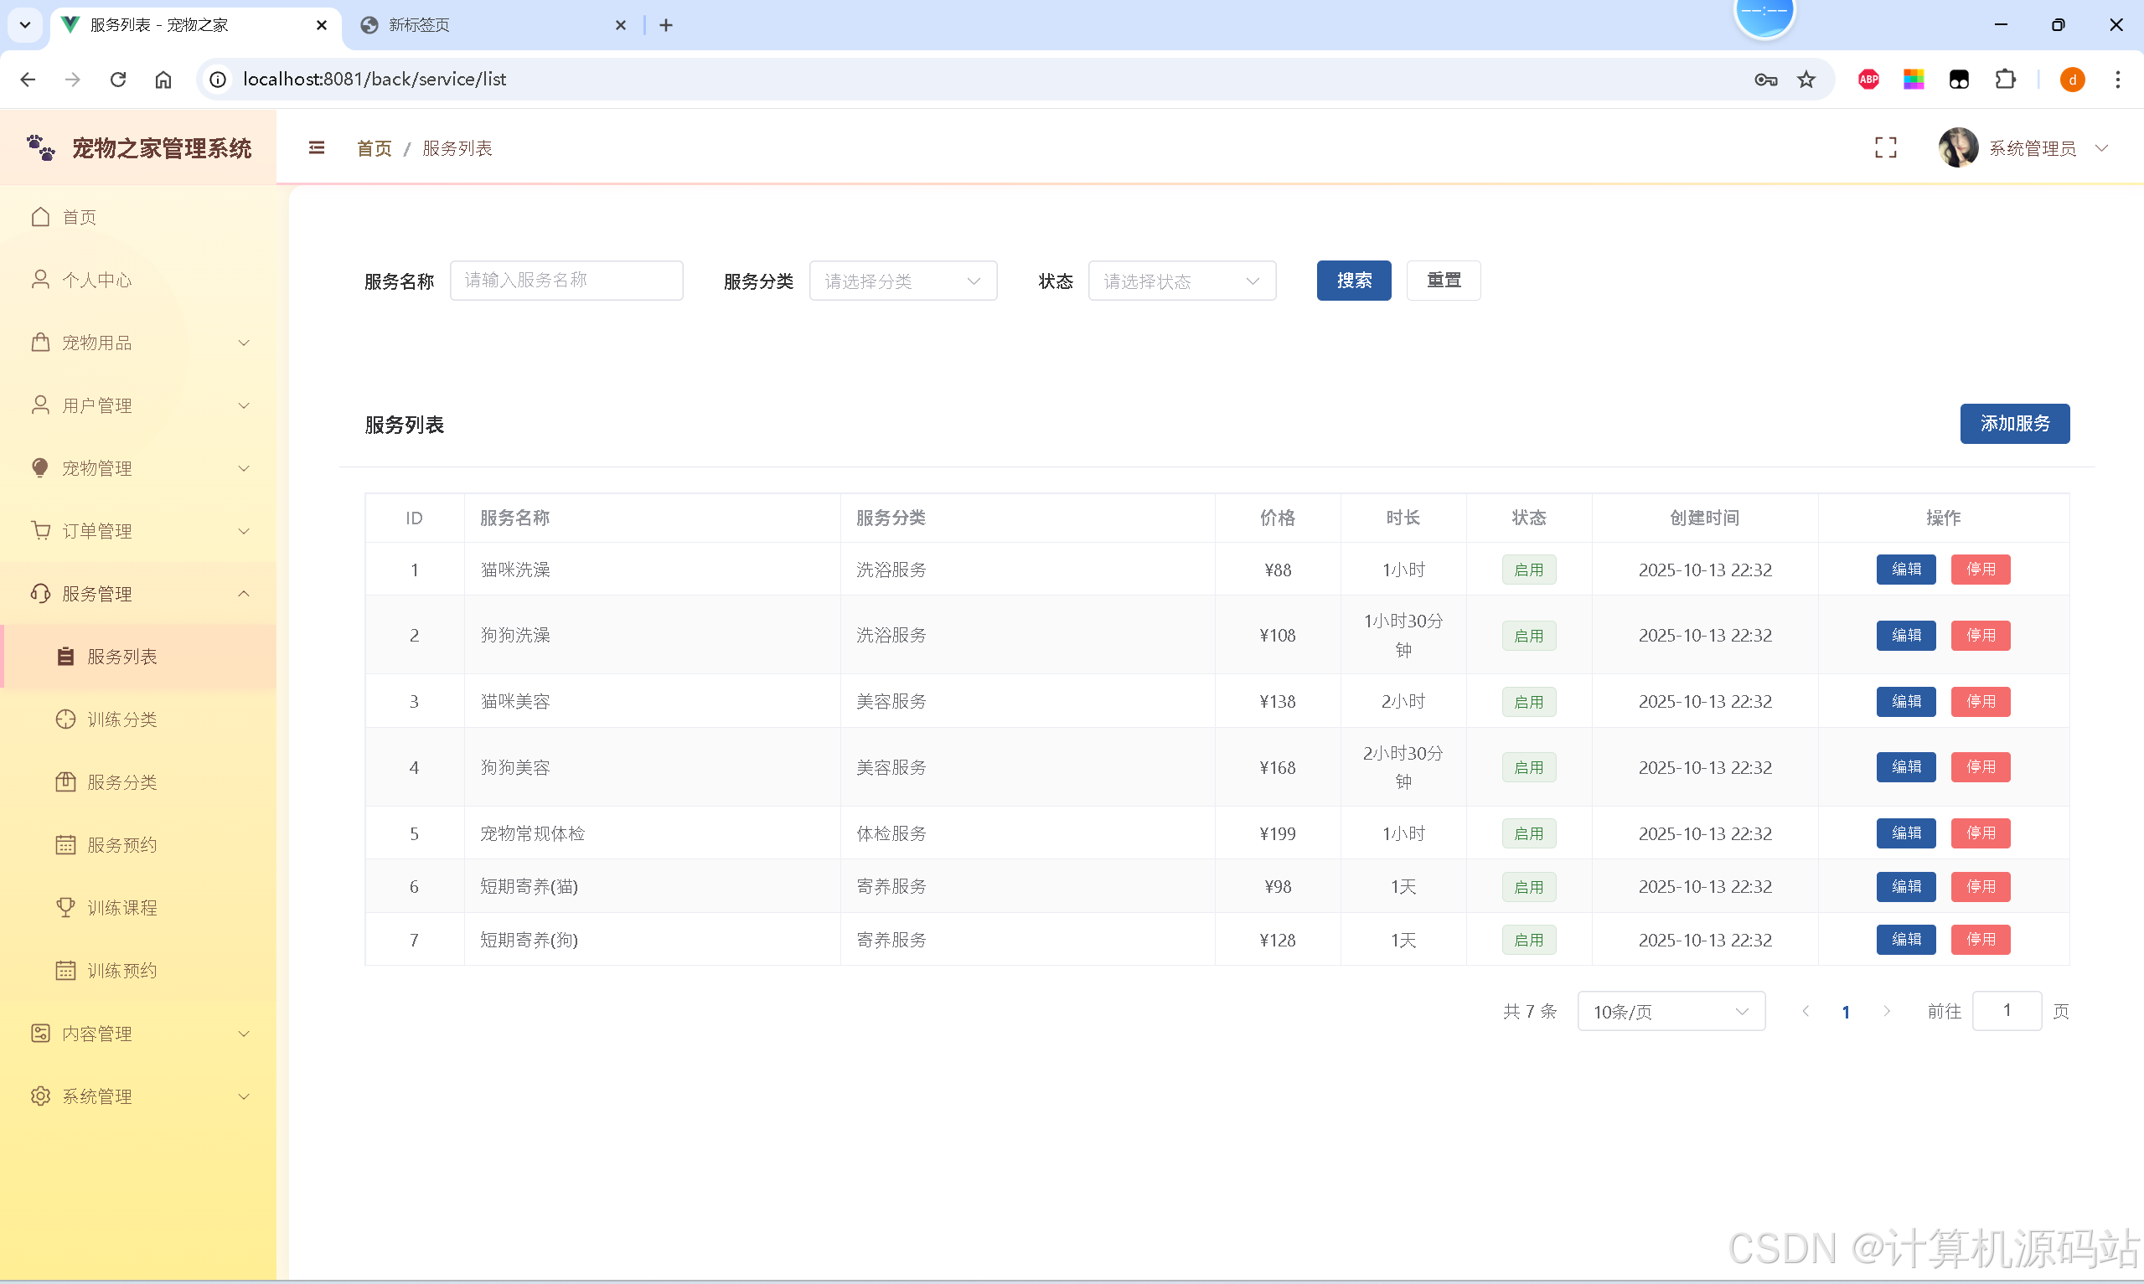The height and width of the screenshot is (1284, 2144).
Task: Select 服务预约 submenu item
Action: click(x=138, y=844)
